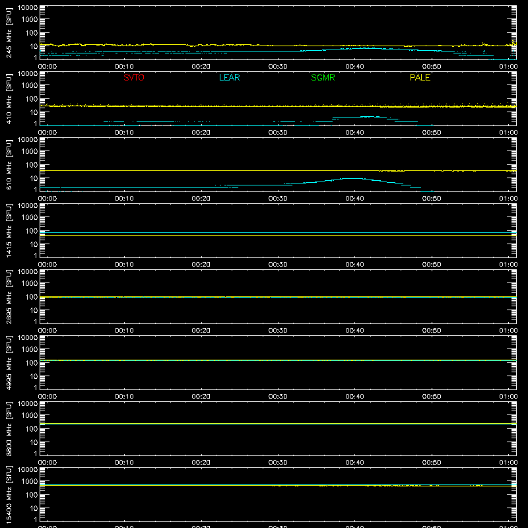Click the green SGMR legend label
The image size is (528, 528).
click(x=323, y=77)
